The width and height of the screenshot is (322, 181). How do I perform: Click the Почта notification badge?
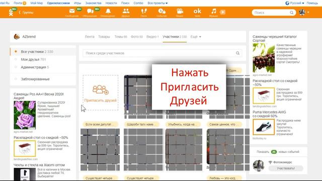[24, 3]
